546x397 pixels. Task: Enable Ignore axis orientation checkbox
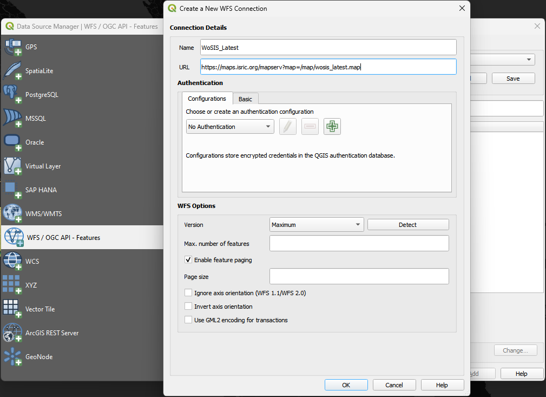[x=188, y=293]
